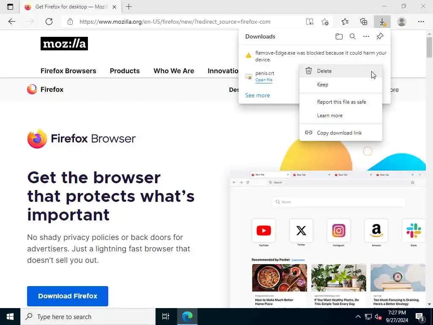Open Who We Are navigation menu
The height and width of the screenshot is (325, 433).
174,71
